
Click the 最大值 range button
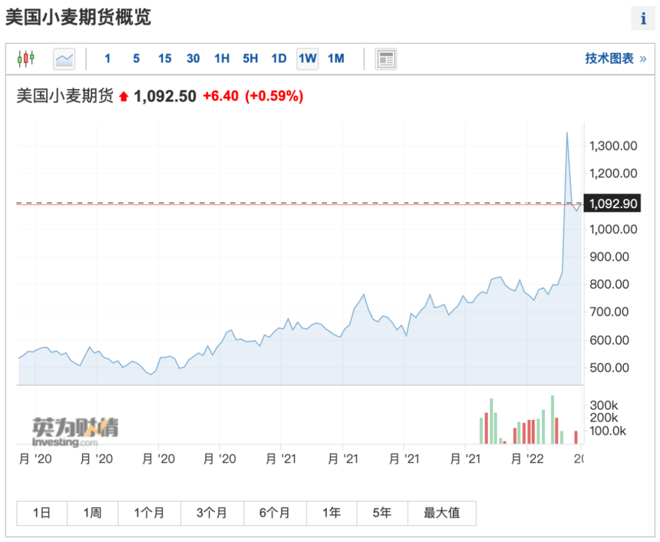coord(441,513)
